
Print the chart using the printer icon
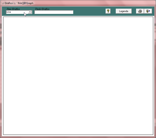[x=140, y=11]
